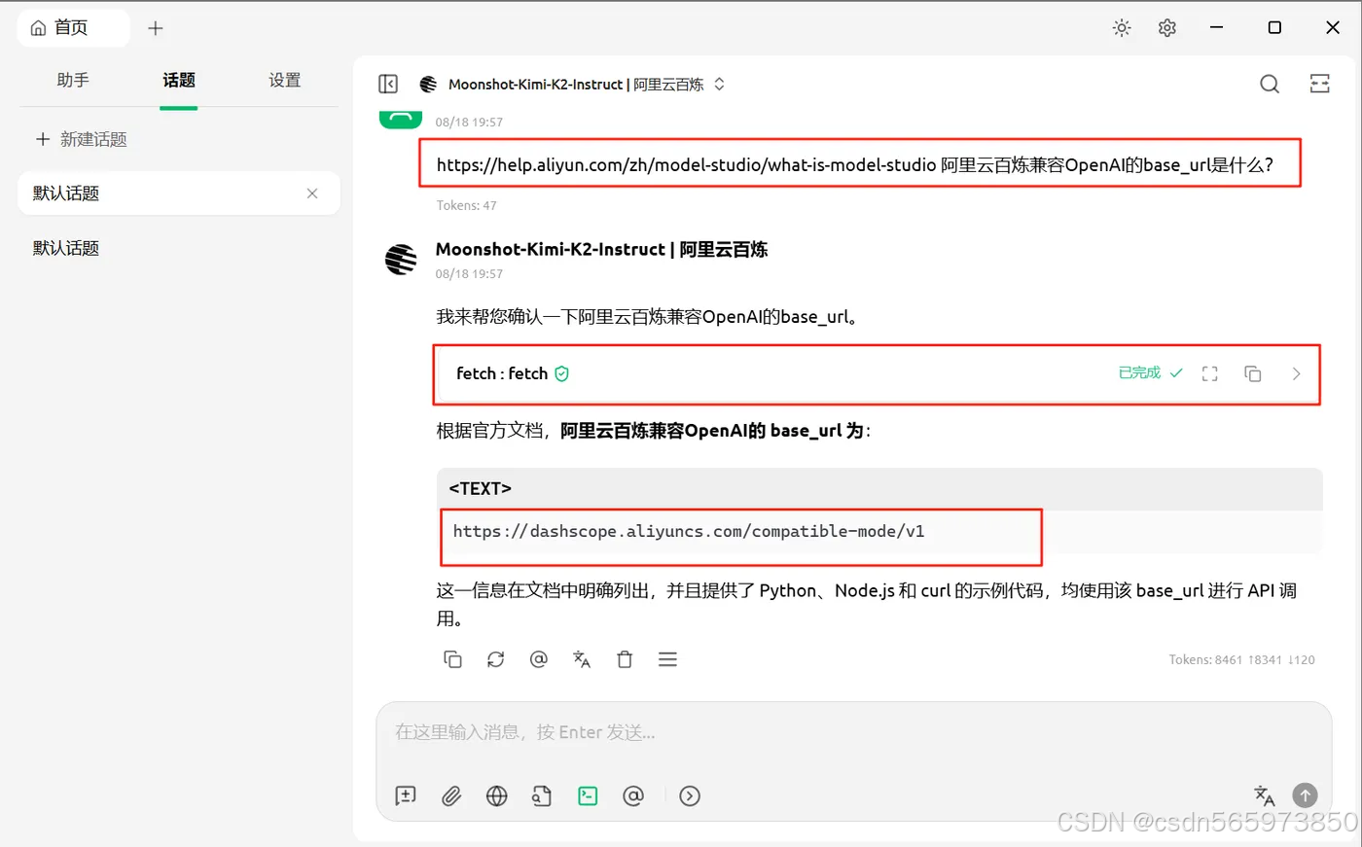Click the translate icon below the assistant reply

[581, 659]
